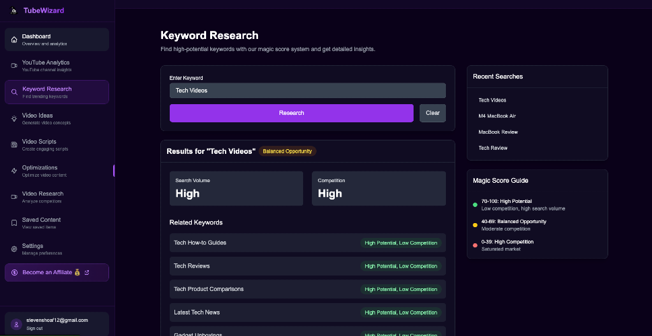Click the Results for "Tech Videos" heading
The height and width of the screenshot is (336, 652).
click(211, 151)
